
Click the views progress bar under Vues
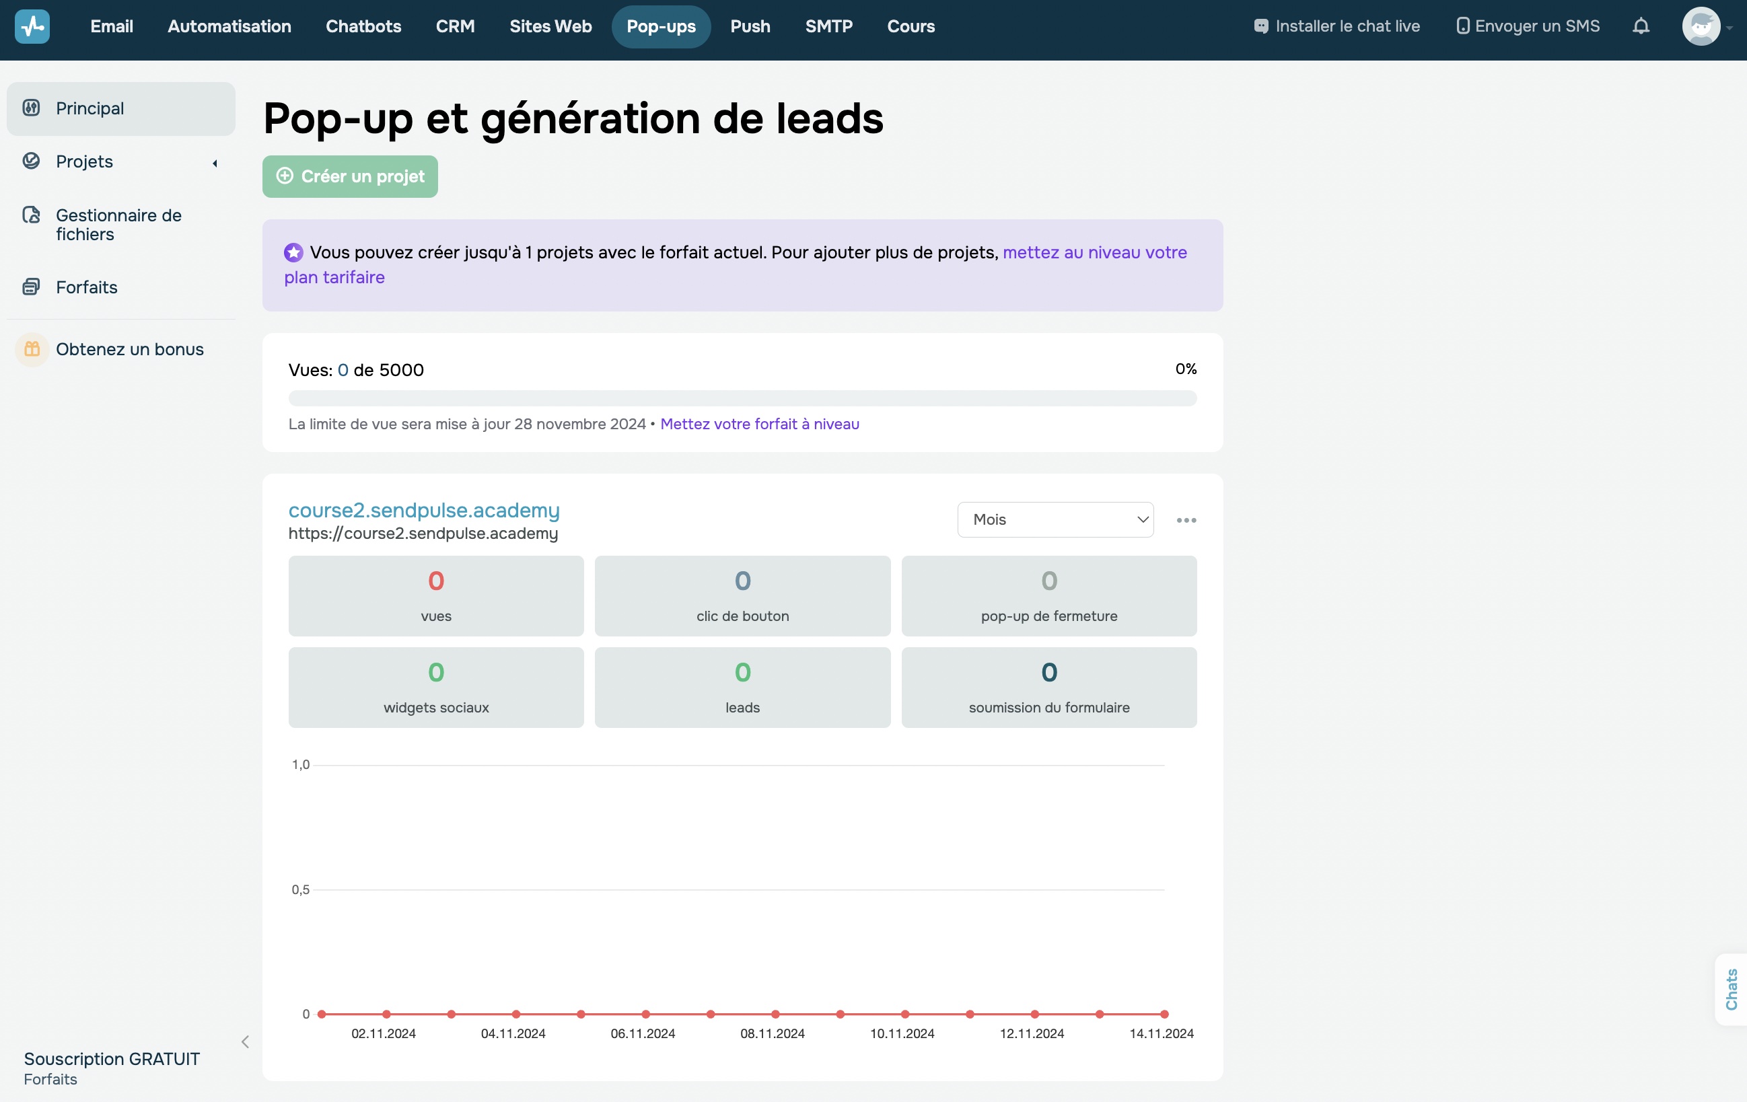742,398
